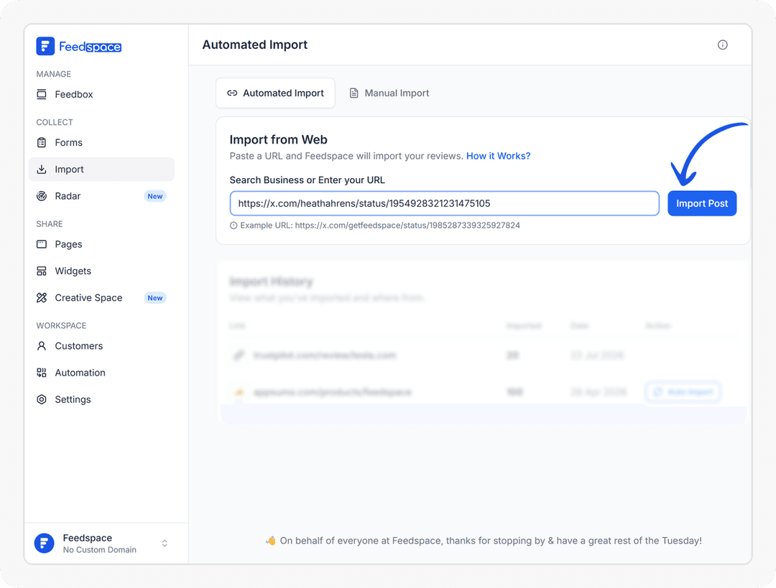Image resolution: width=776 pixels, height=588 pixels.
Task: Click the Import Post button
Action: click(702, 203)
